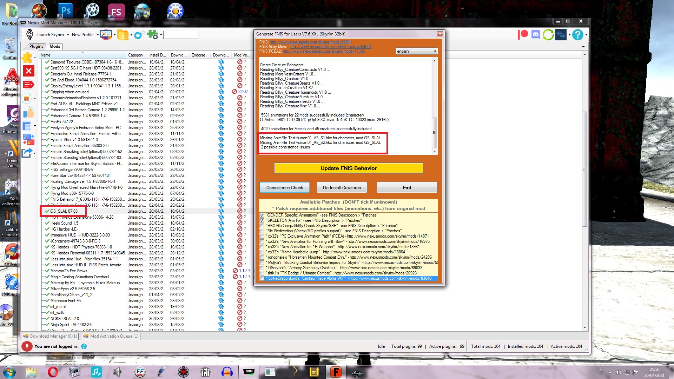This screenshot has width=674, height=379.
Task: Click the red X delete mod icon
Action: pyautogui.click(x=29, y=71)
